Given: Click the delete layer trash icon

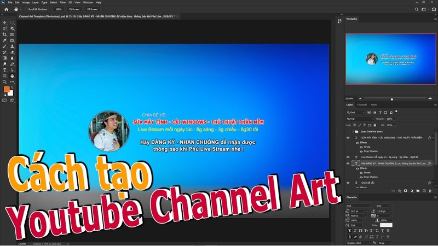Looking at the screenshot, I should tap(430, 191).
